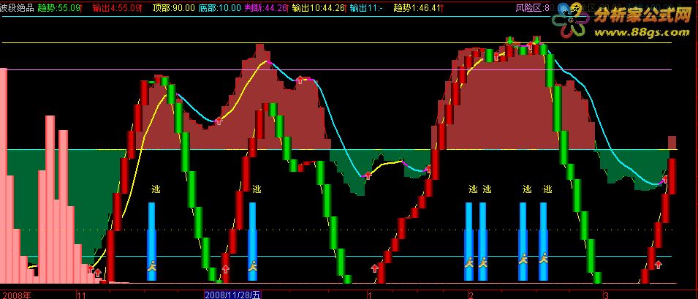
Task: Click the rightmost running-man escape icon
Action: (x=544, y=258)
